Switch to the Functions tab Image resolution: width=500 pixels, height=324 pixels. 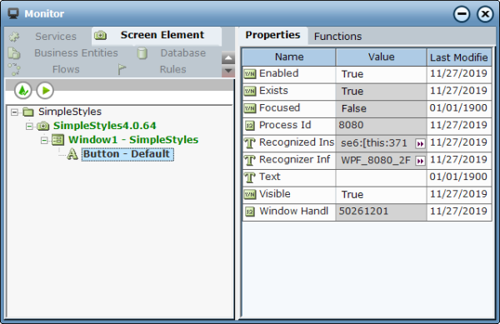[337, 37]
